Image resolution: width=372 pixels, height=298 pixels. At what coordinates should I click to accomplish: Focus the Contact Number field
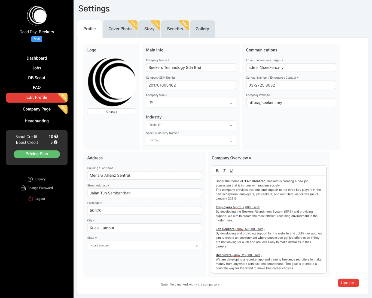(x=291, y=85)
